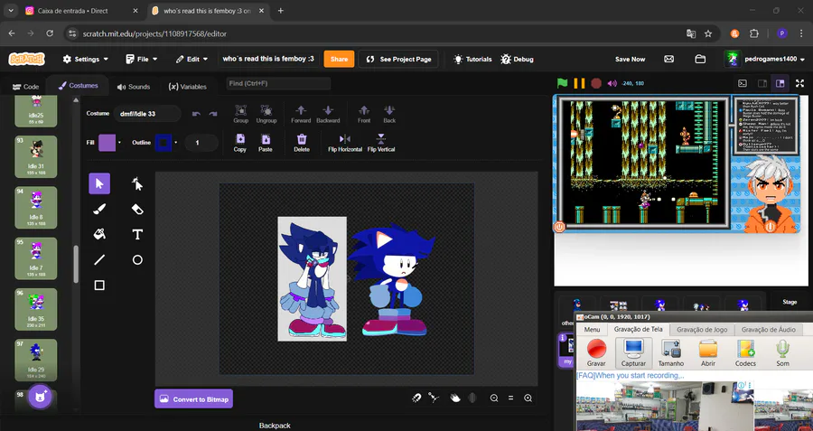The width and height of the screenshot is (813, 431).
Task: Click the blue Outline color swatch
Action: (164, 142)
